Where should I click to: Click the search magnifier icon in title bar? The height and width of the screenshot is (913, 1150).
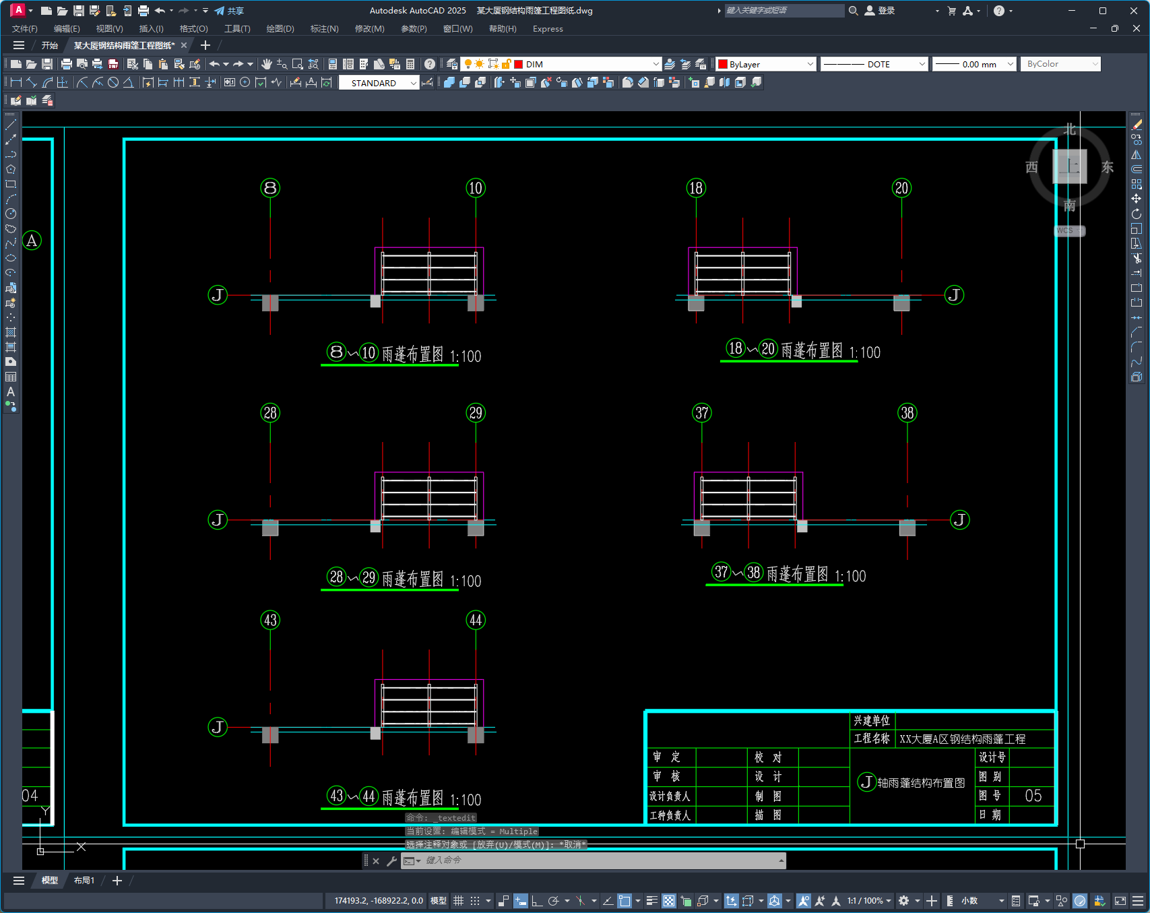click(854, 11)
